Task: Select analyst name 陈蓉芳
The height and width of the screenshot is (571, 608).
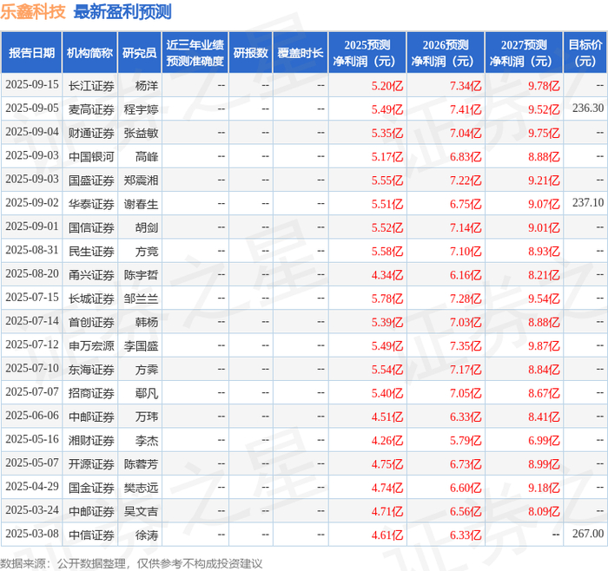Action: (141, 463)
